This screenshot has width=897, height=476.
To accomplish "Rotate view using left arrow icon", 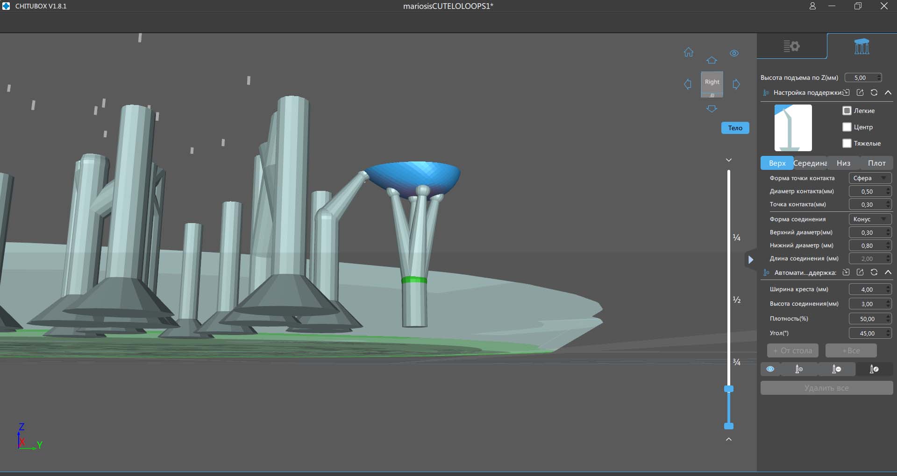I will [x=688, y=84].
